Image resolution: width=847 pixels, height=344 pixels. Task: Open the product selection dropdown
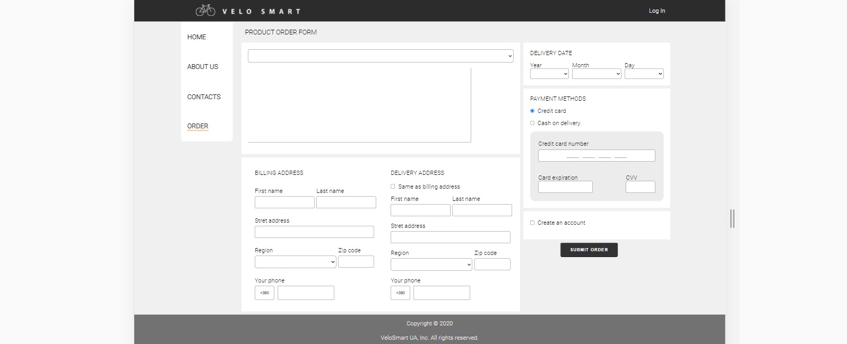(380, 56)
